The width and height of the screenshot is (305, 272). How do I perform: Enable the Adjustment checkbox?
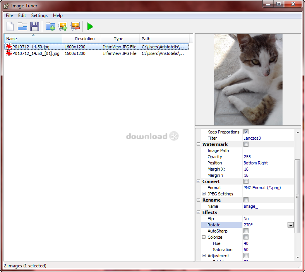tap(246, 255)
